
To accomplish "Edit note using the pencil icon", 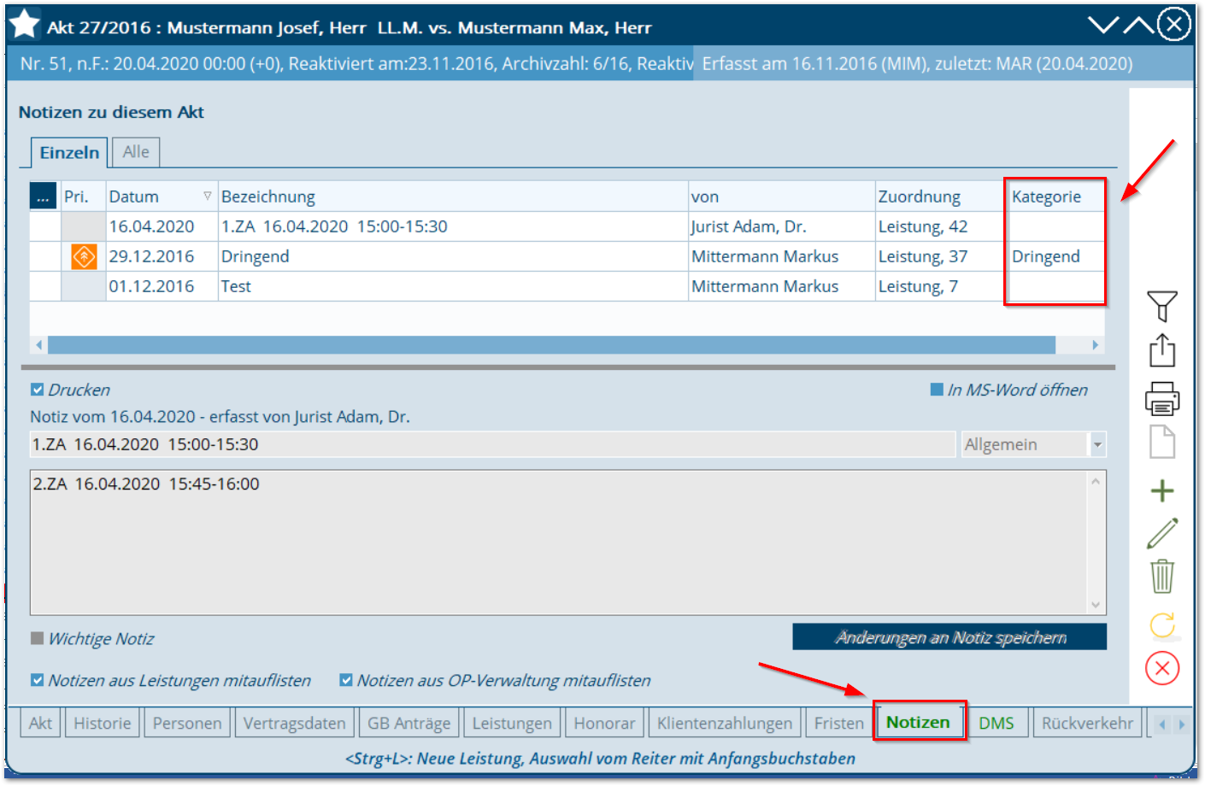I will 1162,533.
